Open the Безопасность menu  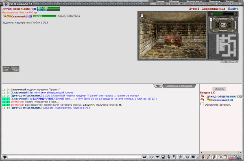pyautogui.click(x=194, y=1)
